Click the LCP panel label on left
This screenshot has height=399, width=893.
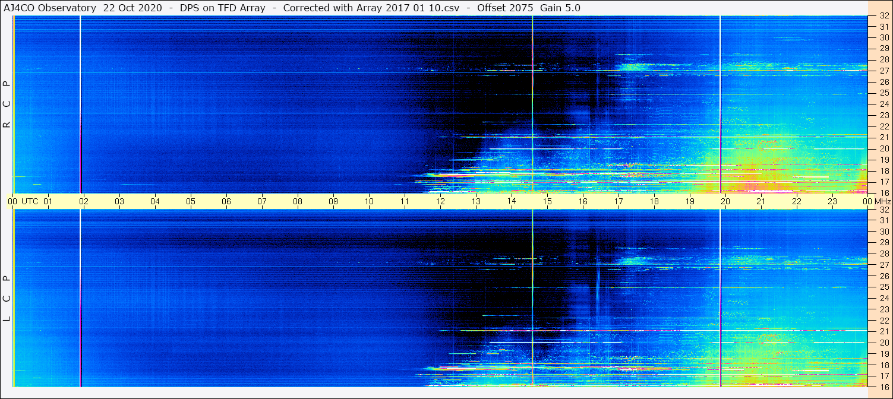point(7,298)
